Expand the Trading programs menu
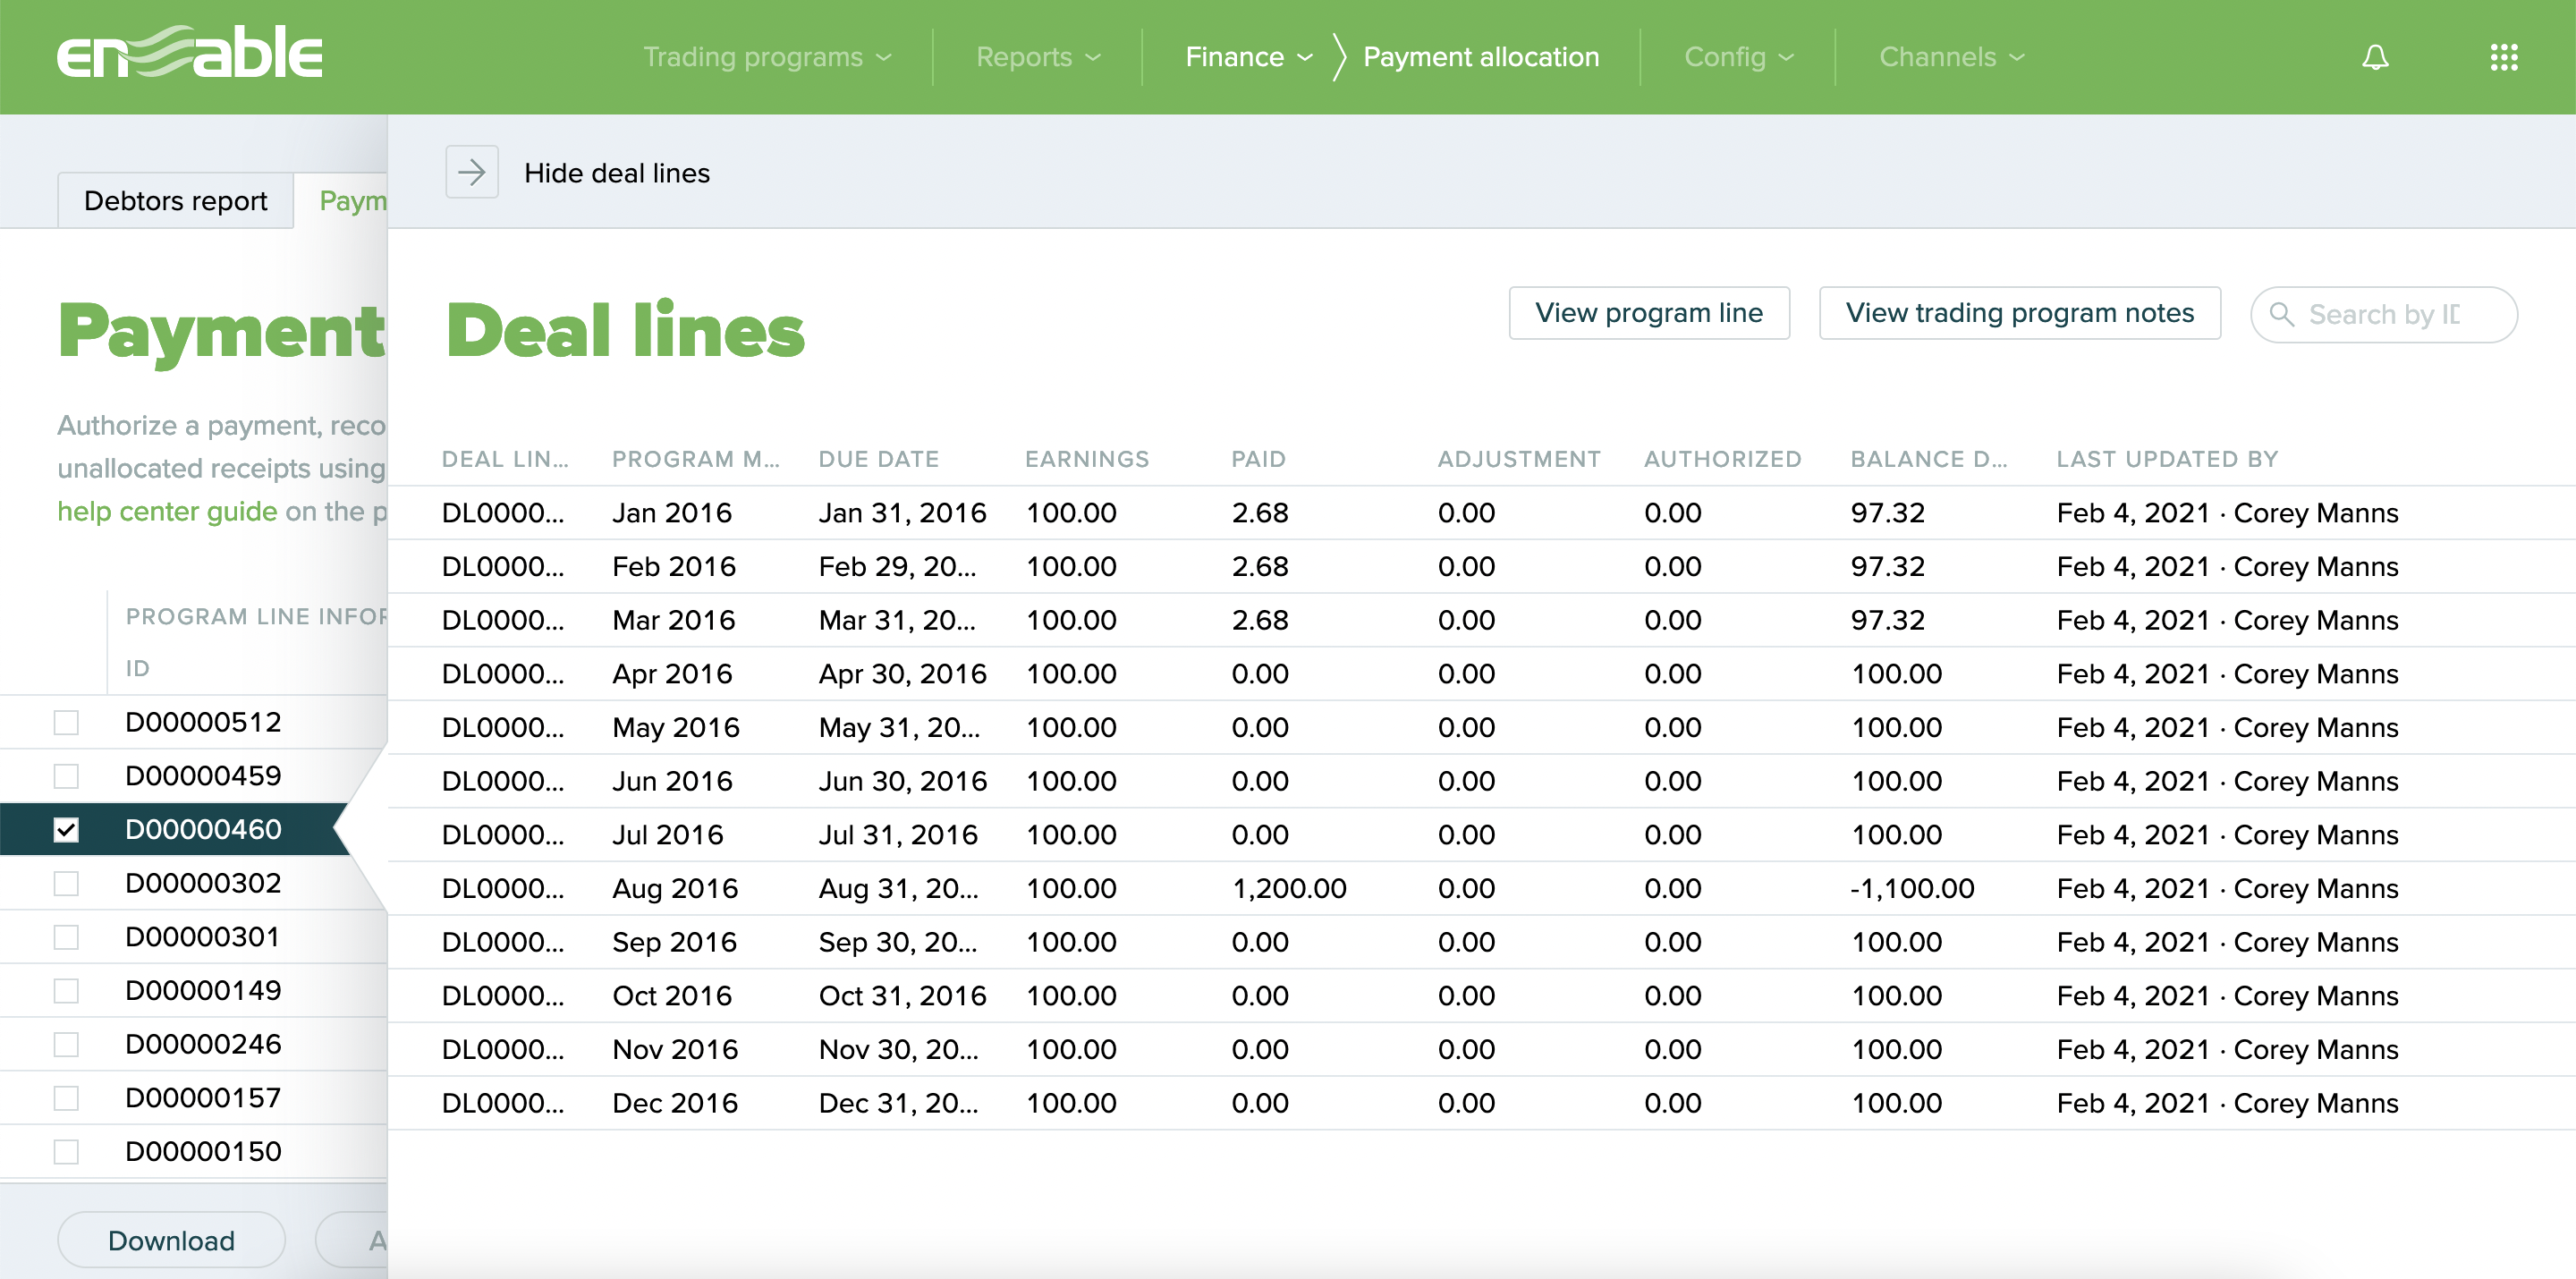Image resolution: width=2576 pixels, height=1279 pixels. [x=768, y=57]
